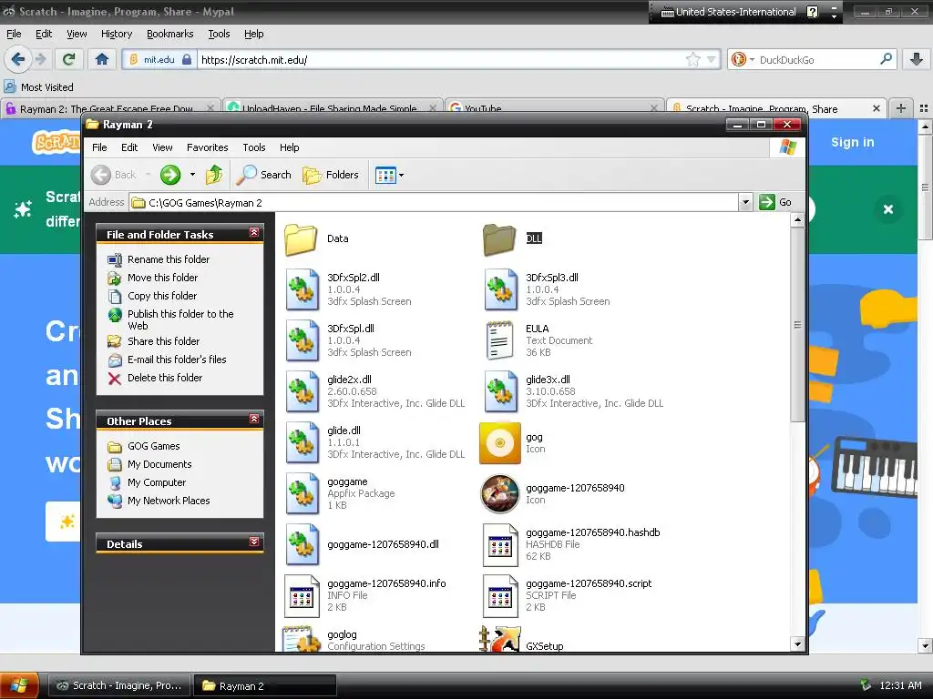Image resolution: width=933 pixels, height=699 pixels.
Task: Expand the Address bar dropdown
Action: [x=745, y=203]
